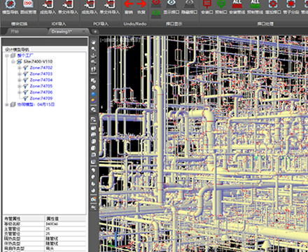Viewport: 308px width, 252px height.
Task: Expand the Zone:74704 node
Action: [20, 80]
